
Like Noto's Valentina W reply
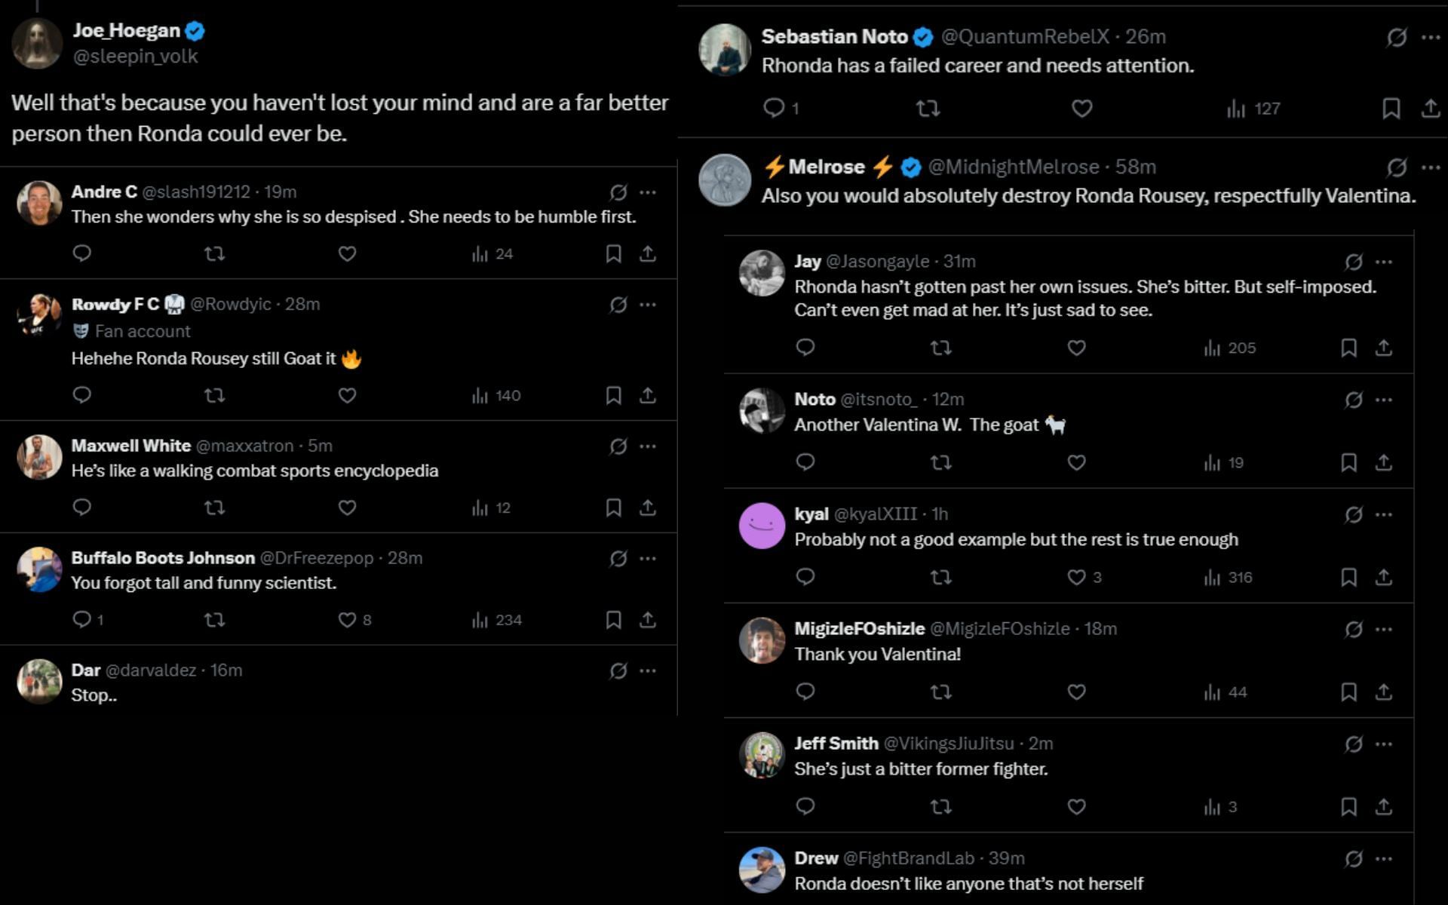(x=1076, y=463)
